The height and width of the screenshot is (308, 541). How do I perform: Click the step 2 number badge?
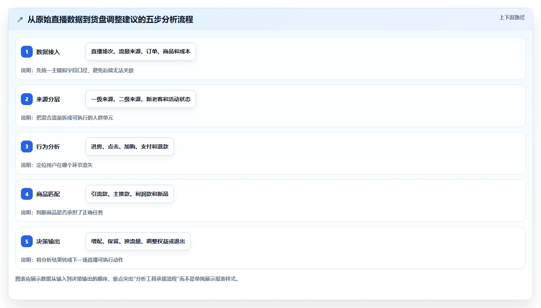coord(27,99)
